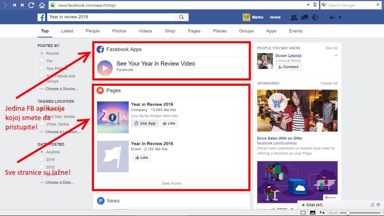
Task: Switch to the People tab
Action: 93,31
